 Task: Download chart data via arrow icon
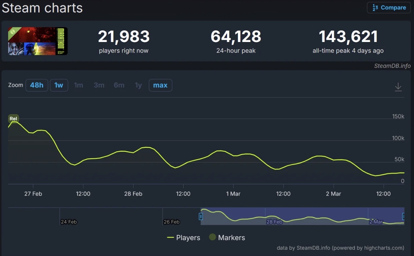pos(398,87)
